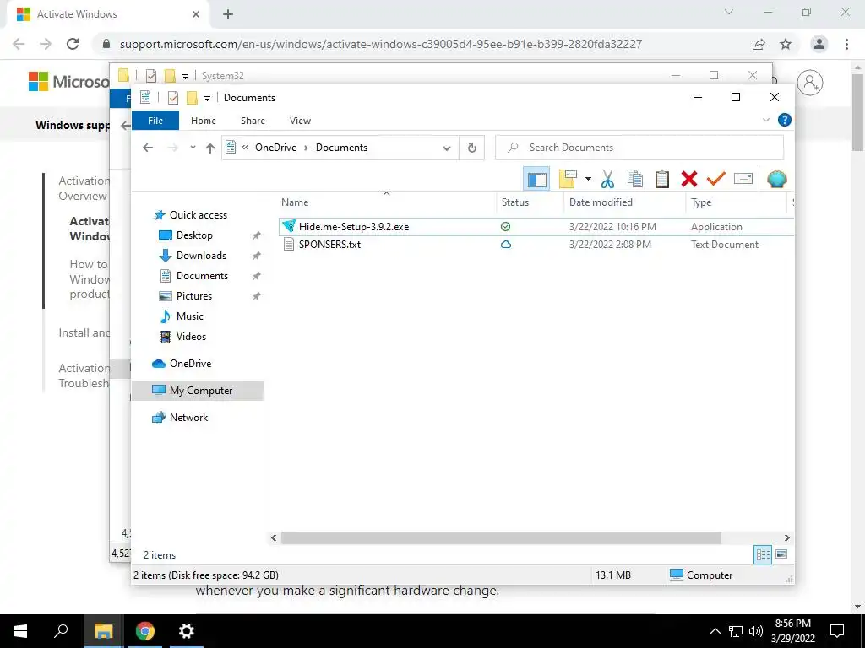This screenshot has width=865, height=648.
Task: Click the green synced status icon
Action: pyautogui.click(x=505, y=226)
